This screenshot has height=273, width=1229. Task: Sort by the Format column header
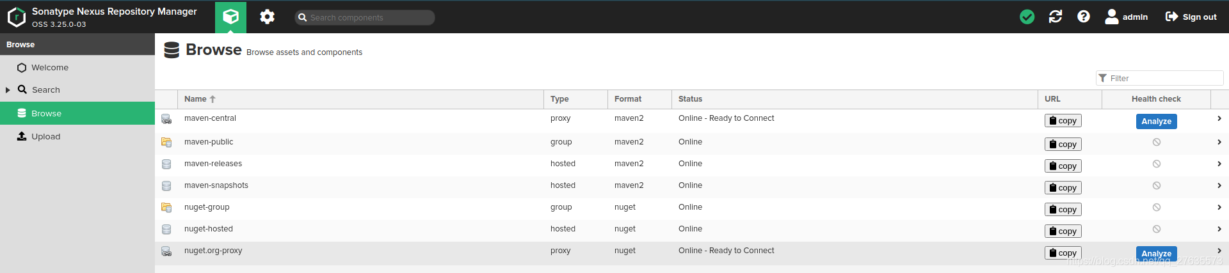tap(639, 99)
